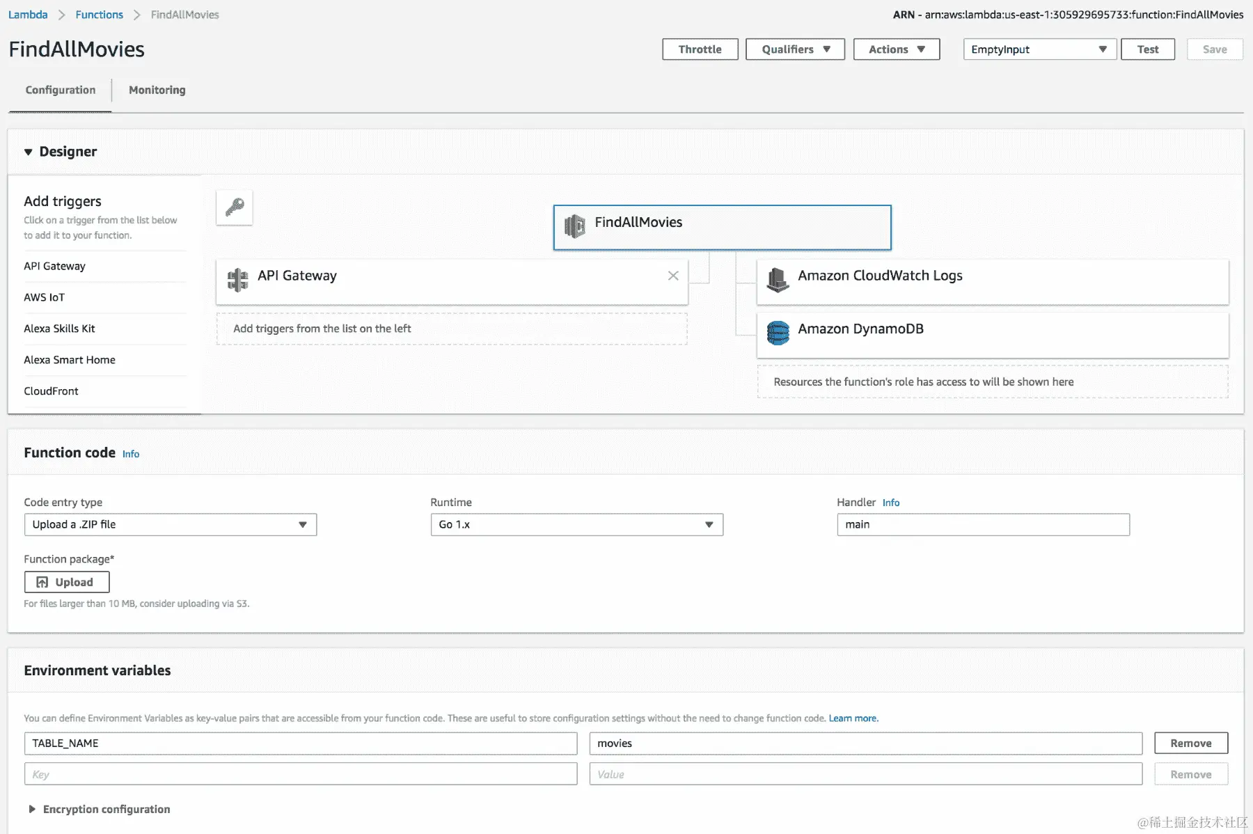The width and height of the screenshot is (1253, 834).
Task: Upload a function package ZIP
Action: (x=67, y=582)
